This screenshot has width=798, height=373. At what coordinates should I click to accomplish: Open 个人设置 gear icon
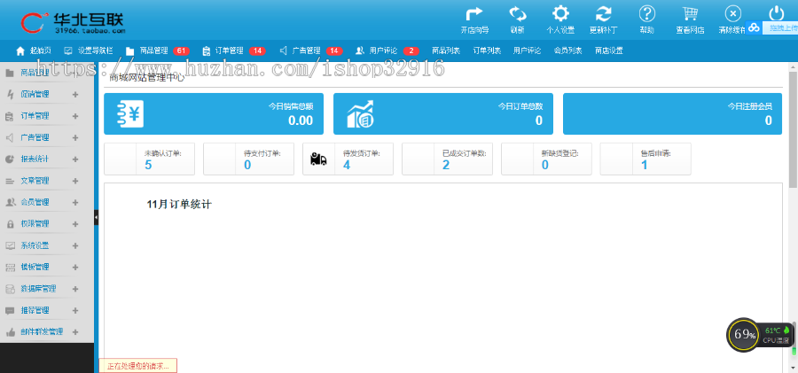560,14
